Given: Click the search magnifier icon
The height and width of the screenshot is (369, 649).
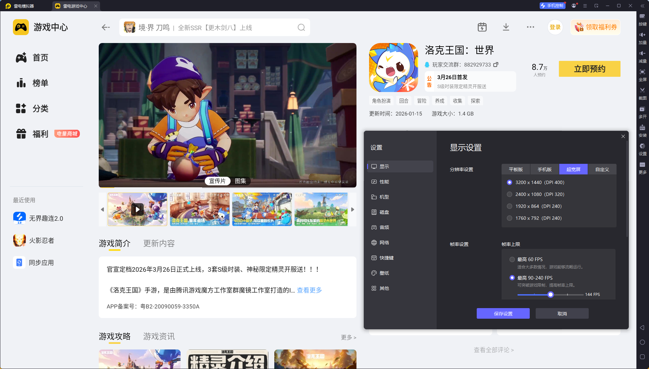Looking at the screenshot, I should coord(301,27).
